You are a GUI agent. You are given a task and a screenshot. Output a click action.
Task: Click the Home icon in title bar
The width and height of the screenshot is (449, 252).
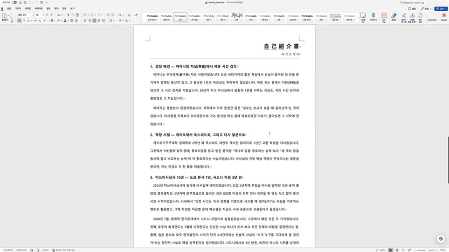click(x=21, y=3)
